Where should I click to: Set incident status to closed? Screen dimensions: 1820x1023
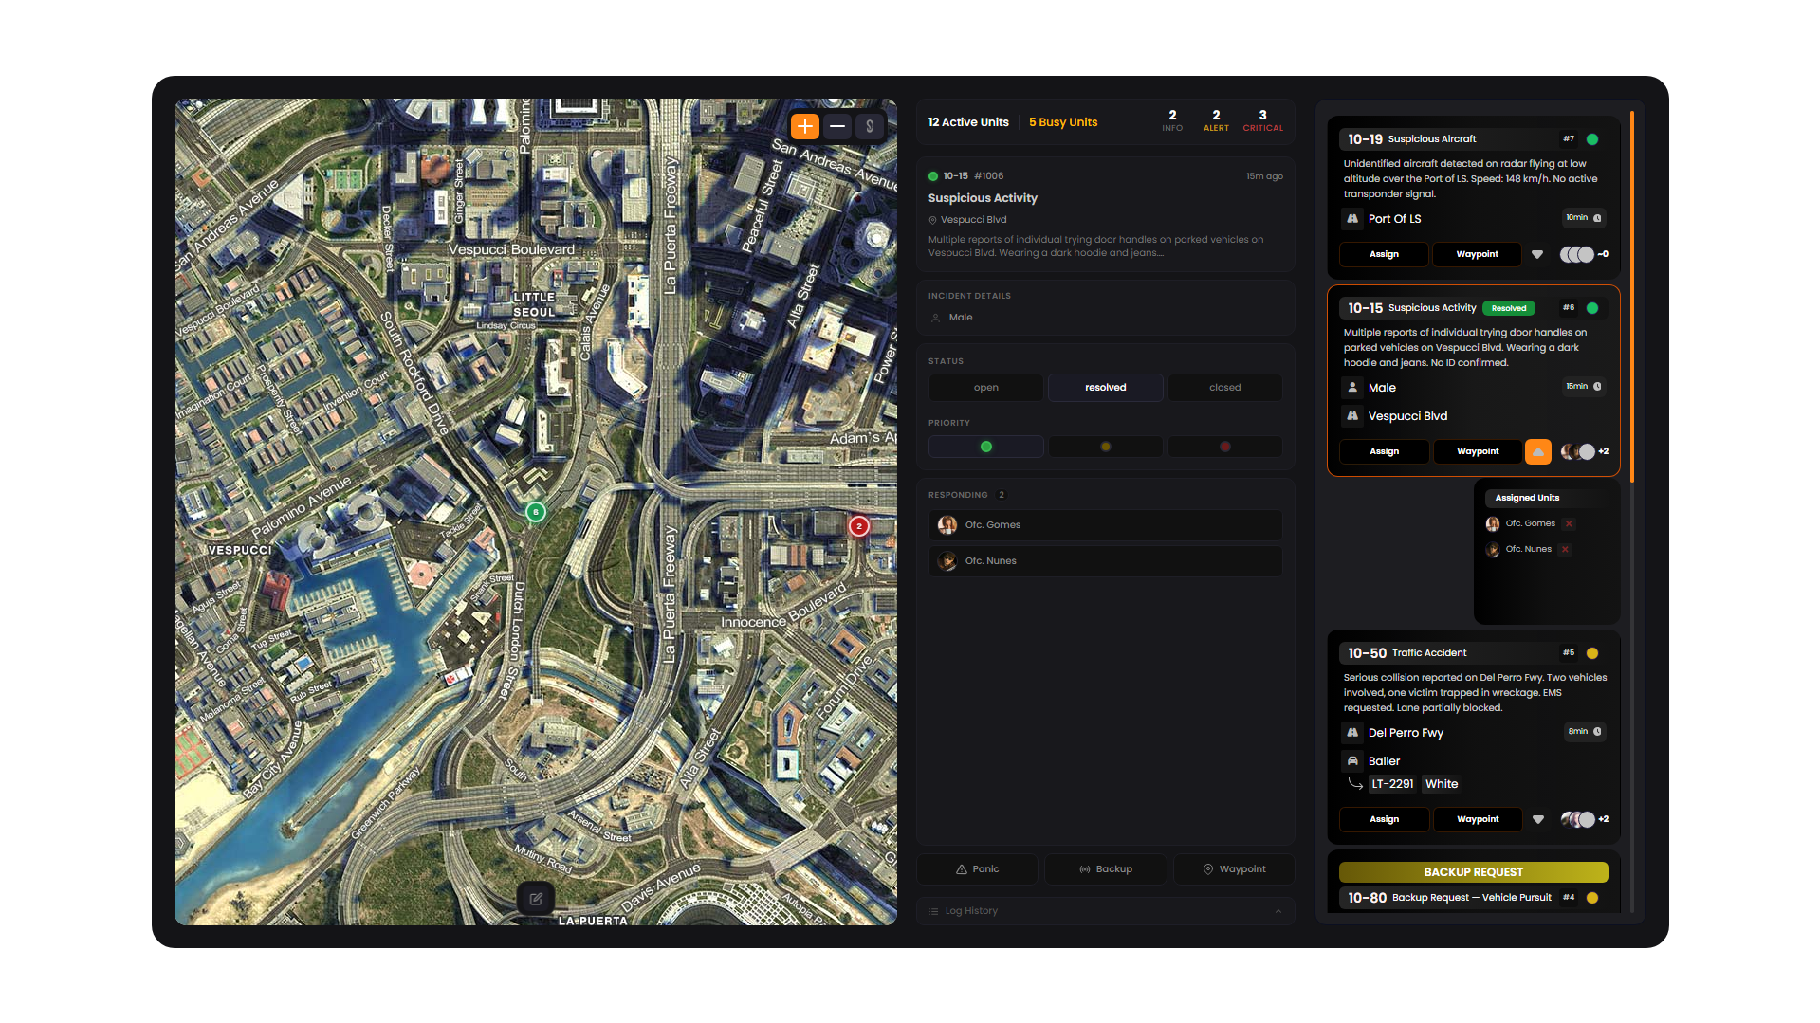1225,388
